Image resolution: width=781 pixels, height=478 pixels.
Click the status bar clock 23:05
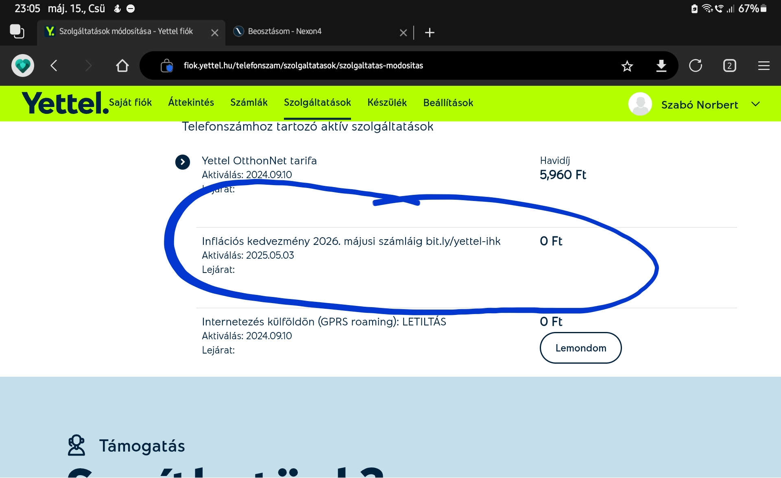(27, 9)
